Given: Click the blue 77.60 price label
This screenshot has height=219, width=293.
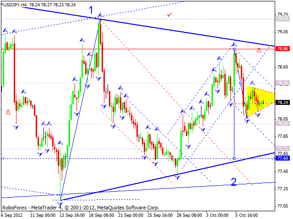Looking at the screenshot, I should [282, 158].
